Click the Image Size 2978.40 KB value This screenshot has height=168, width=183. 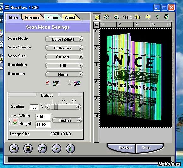(61, 134)
